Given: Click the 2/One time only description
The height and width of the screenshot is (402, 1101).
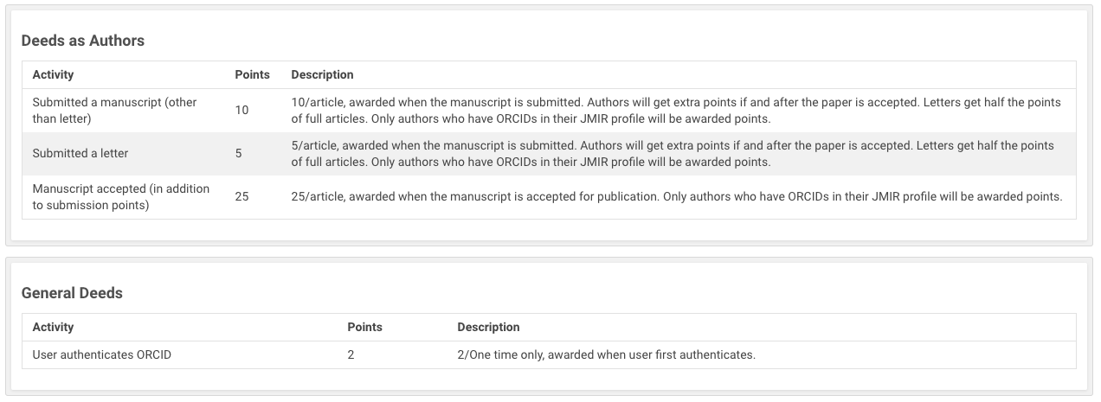Looking at the screenshot, I should pyautogui.click(x=606, y=354).
